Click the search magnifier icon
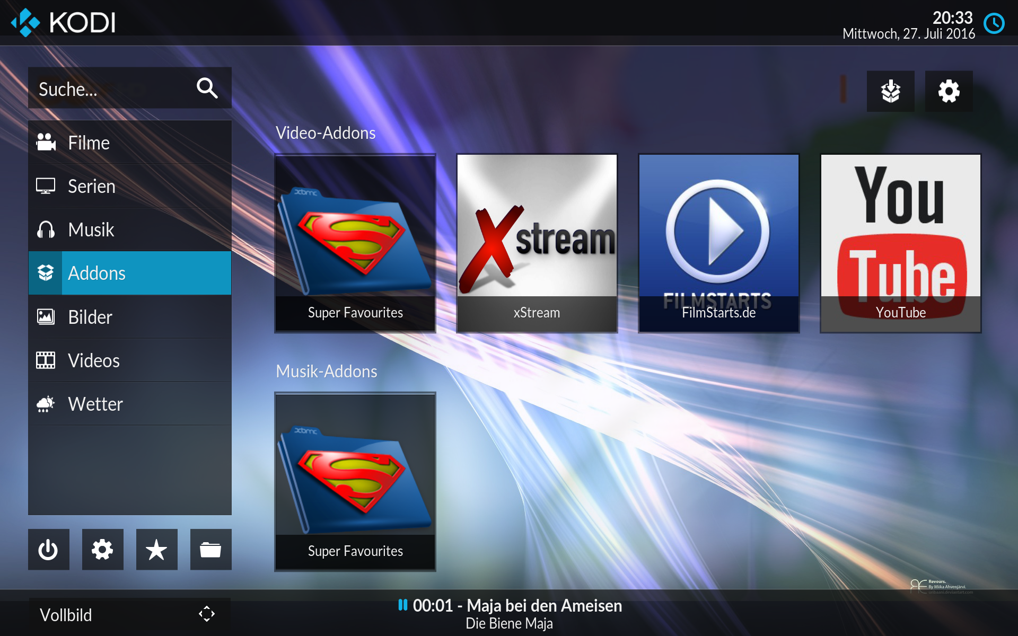The width and height of the screenshot is (1018, 636). click(x=207, y=88)
